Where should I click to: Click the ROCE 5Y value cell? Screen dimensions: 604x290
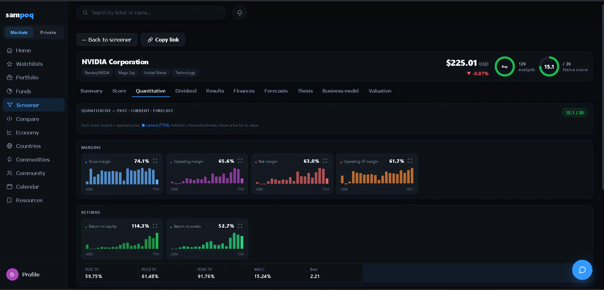(166, 273)
